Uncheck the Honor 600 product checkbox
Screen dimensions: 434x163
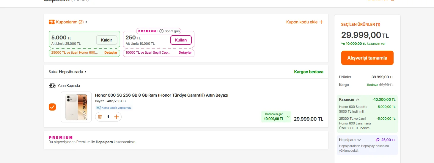pyautogui.click(x=52, y=107)
